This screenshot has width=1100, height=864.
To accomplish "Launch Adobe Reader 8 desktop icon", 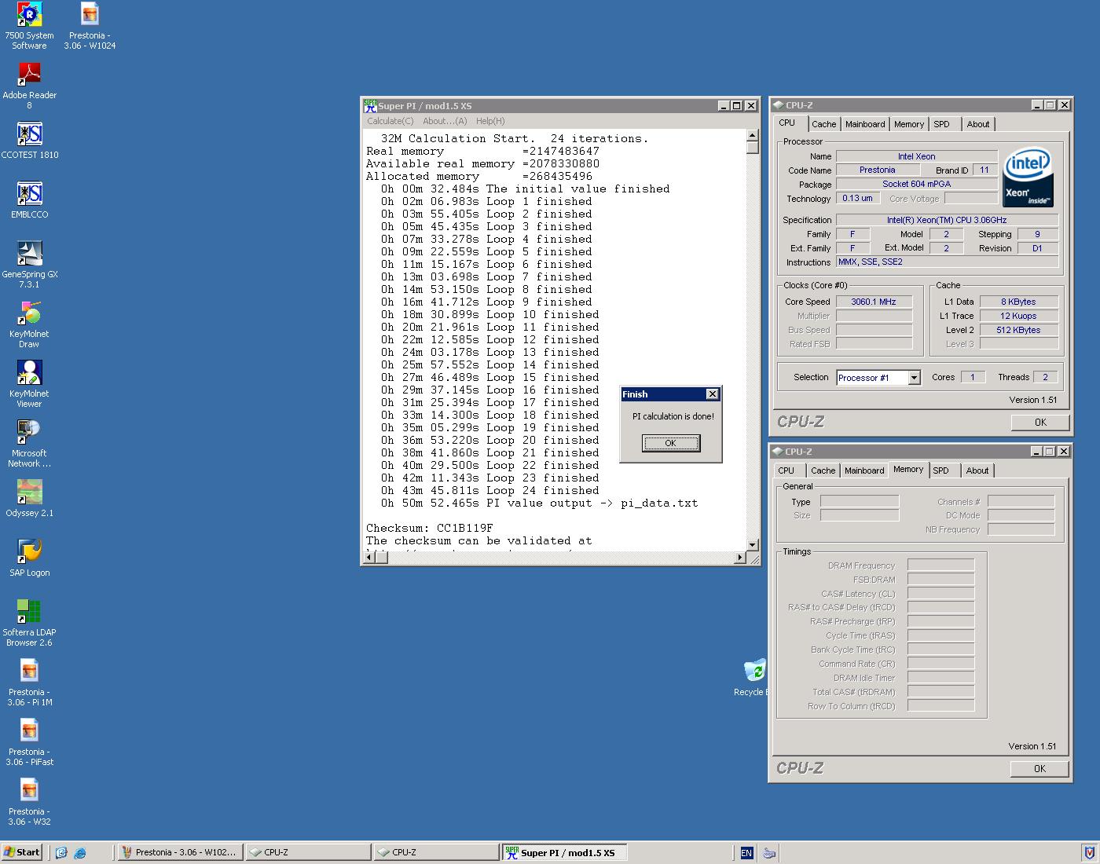I will [29, 85].
